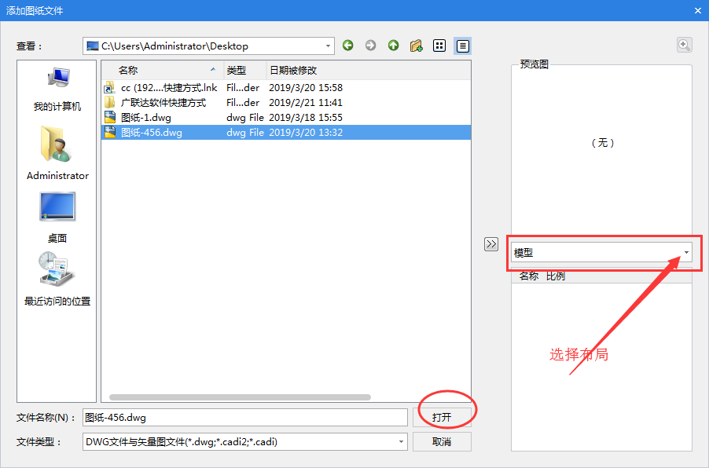The image size is (709, 468).
Task: Close the 添加图纸文件 dialog
Action: pos(698,10)
